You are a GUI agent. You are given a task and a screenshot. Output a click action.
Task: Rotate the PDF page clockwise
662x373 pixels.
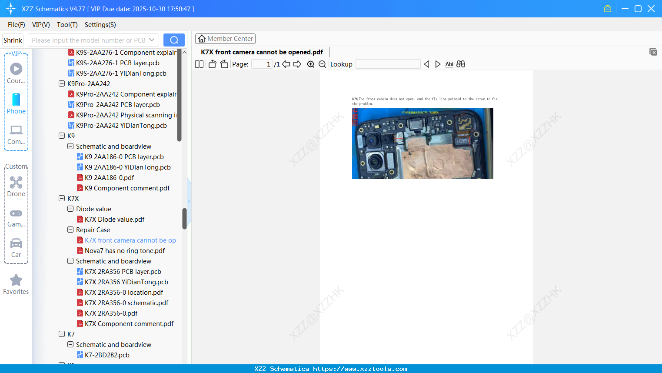224,63
